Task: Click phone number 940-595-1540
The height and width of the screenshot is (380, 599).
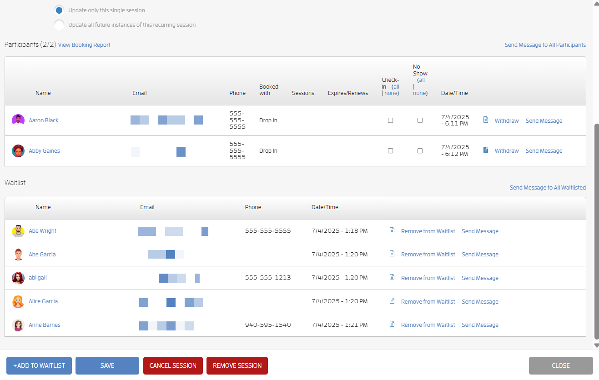Action: point(268,325)
